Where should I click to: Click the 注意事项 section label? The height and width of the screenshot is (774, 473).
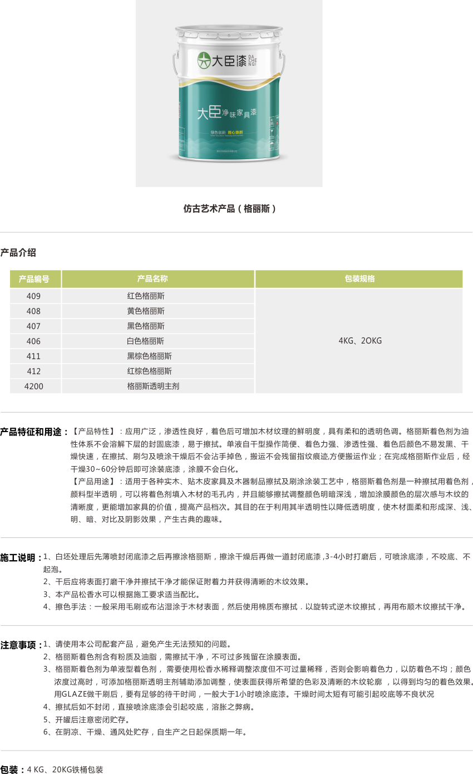(19, 645)
